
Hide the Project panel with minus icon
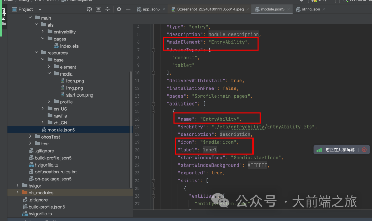coord(128,9)
